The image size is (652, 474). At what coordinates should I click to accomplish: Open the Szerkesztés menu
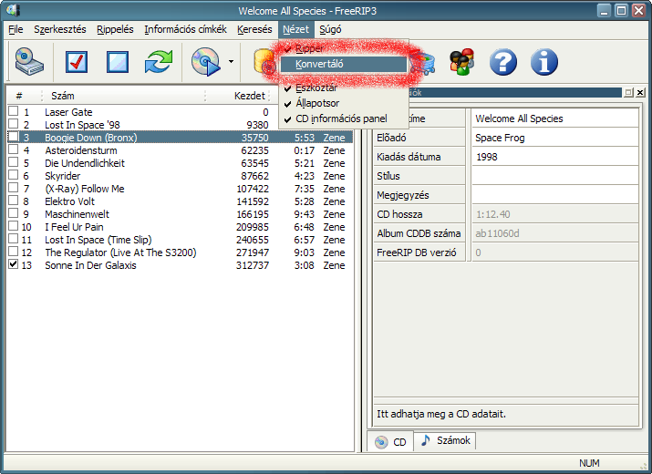pyautogui.click(x=60, y=29)
